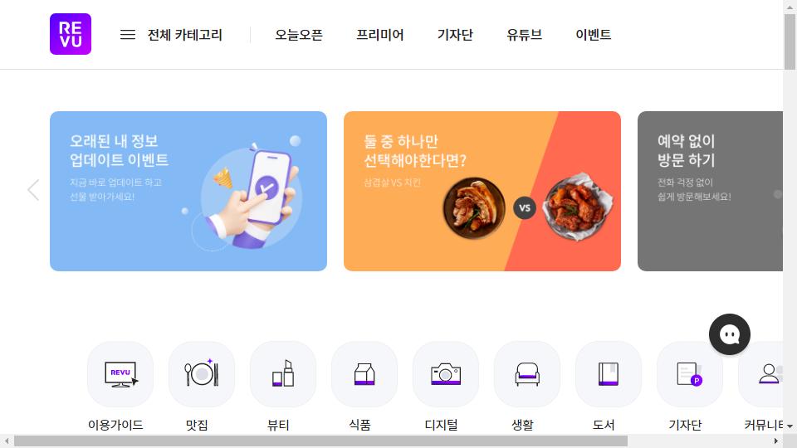Screen dimensions: 797x448
Task: Click the REVU purple logo
Action: pyautogui.click(x=71, y=34)
